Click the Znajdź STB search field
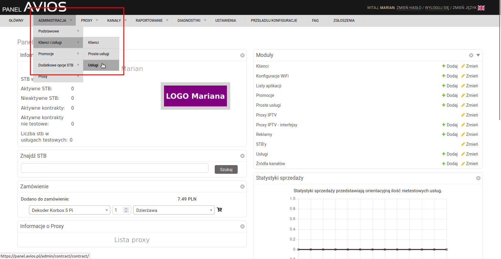 tap(115, 168)
